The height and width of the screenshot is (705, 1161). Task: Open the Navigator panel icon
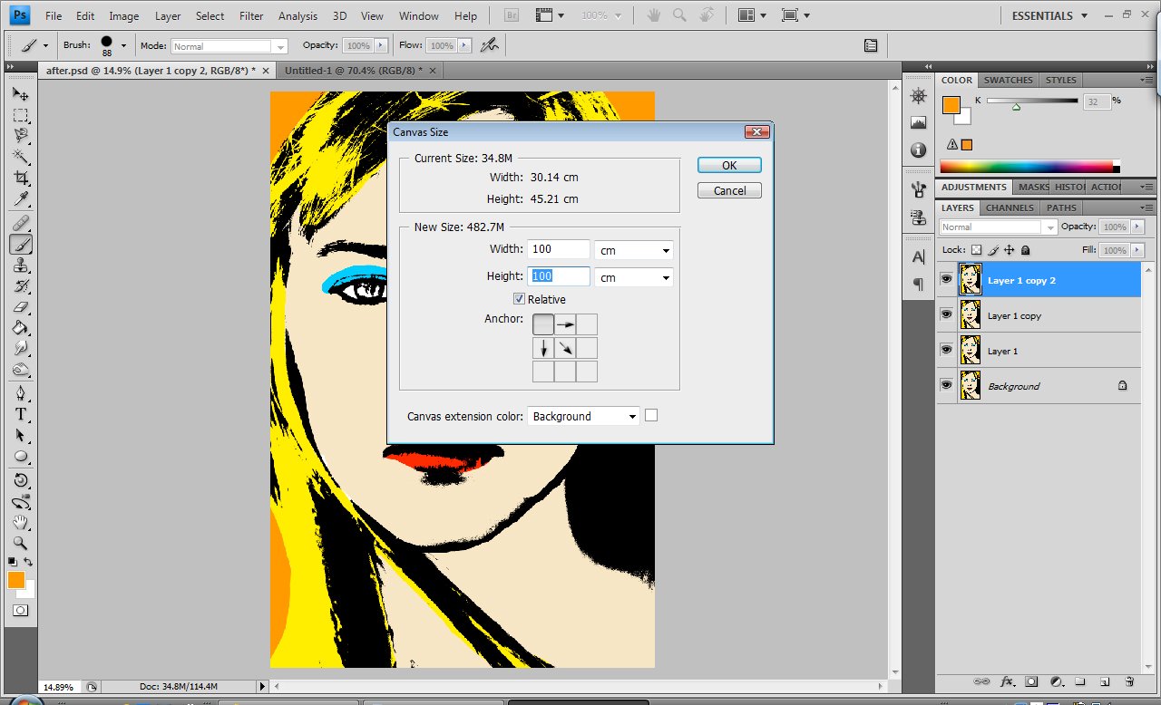918,96
